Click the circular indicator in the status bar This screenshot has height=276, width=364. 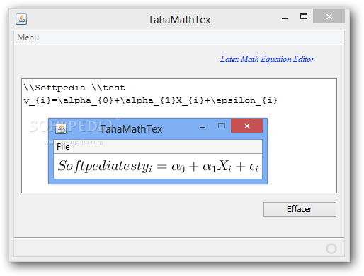click(331, 248)
